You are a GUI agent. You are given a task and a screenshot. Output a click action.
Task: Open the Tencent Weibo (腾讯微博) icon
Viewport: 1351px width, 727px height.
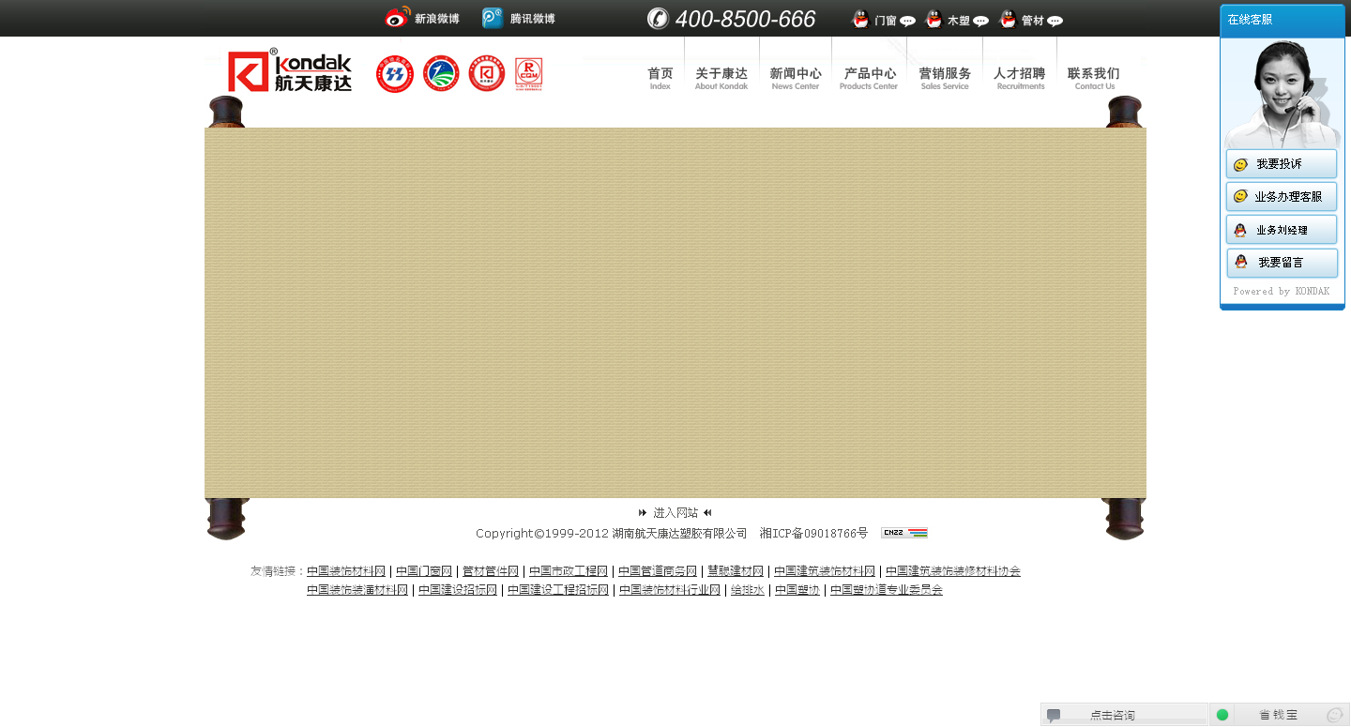point(493,18)
